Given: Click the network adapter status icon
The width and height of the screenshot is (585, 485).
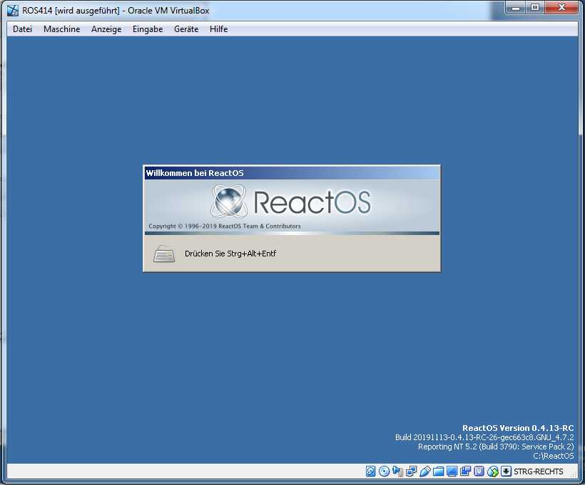Looking at the screenshot, I should tap(411, 471).
